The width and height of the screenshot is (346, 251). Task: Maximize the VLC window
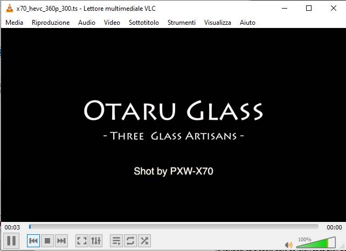[309, 9]
